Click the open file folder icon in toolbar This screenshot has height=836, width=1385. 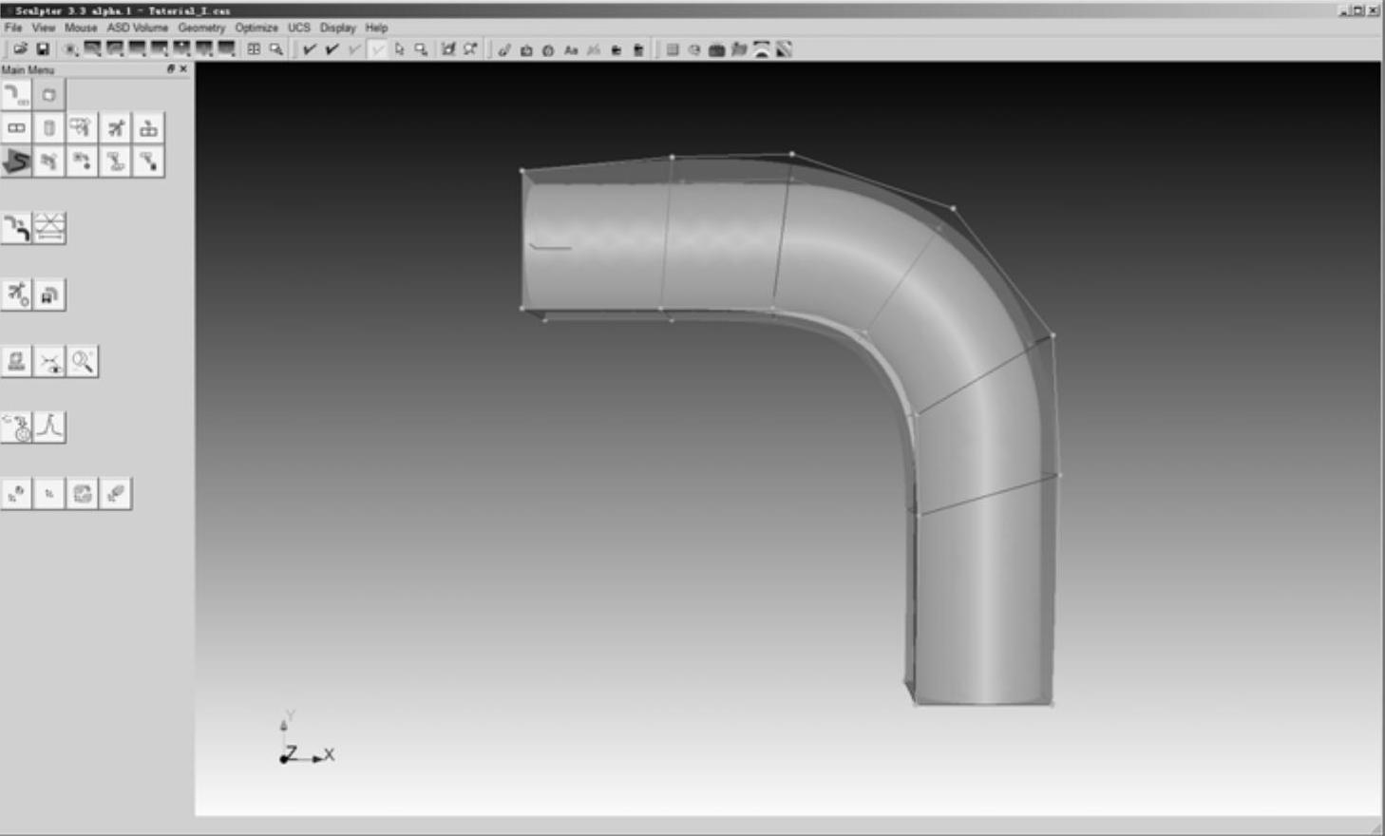20,49
